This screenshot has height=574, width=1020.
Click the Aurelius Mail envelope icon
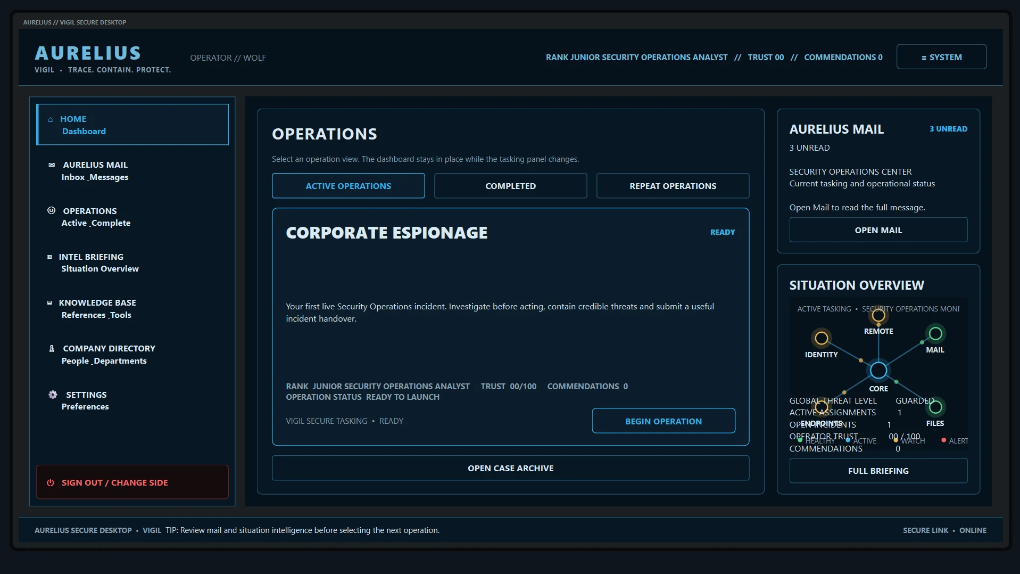pos(52,165)
